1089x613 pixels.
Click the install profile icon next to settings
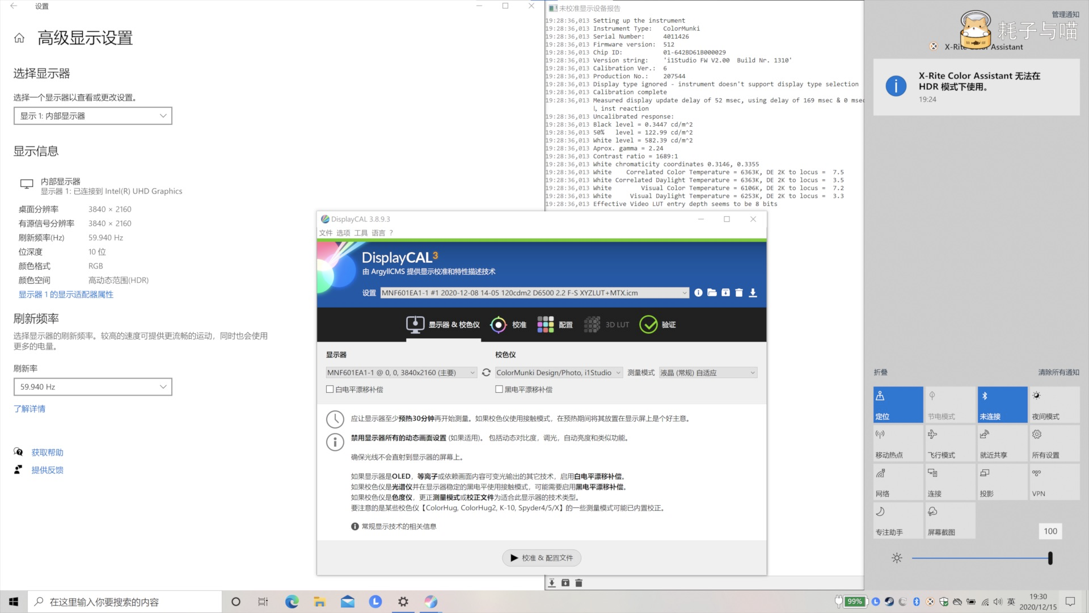pyautogui.click(x=725, y=293)
